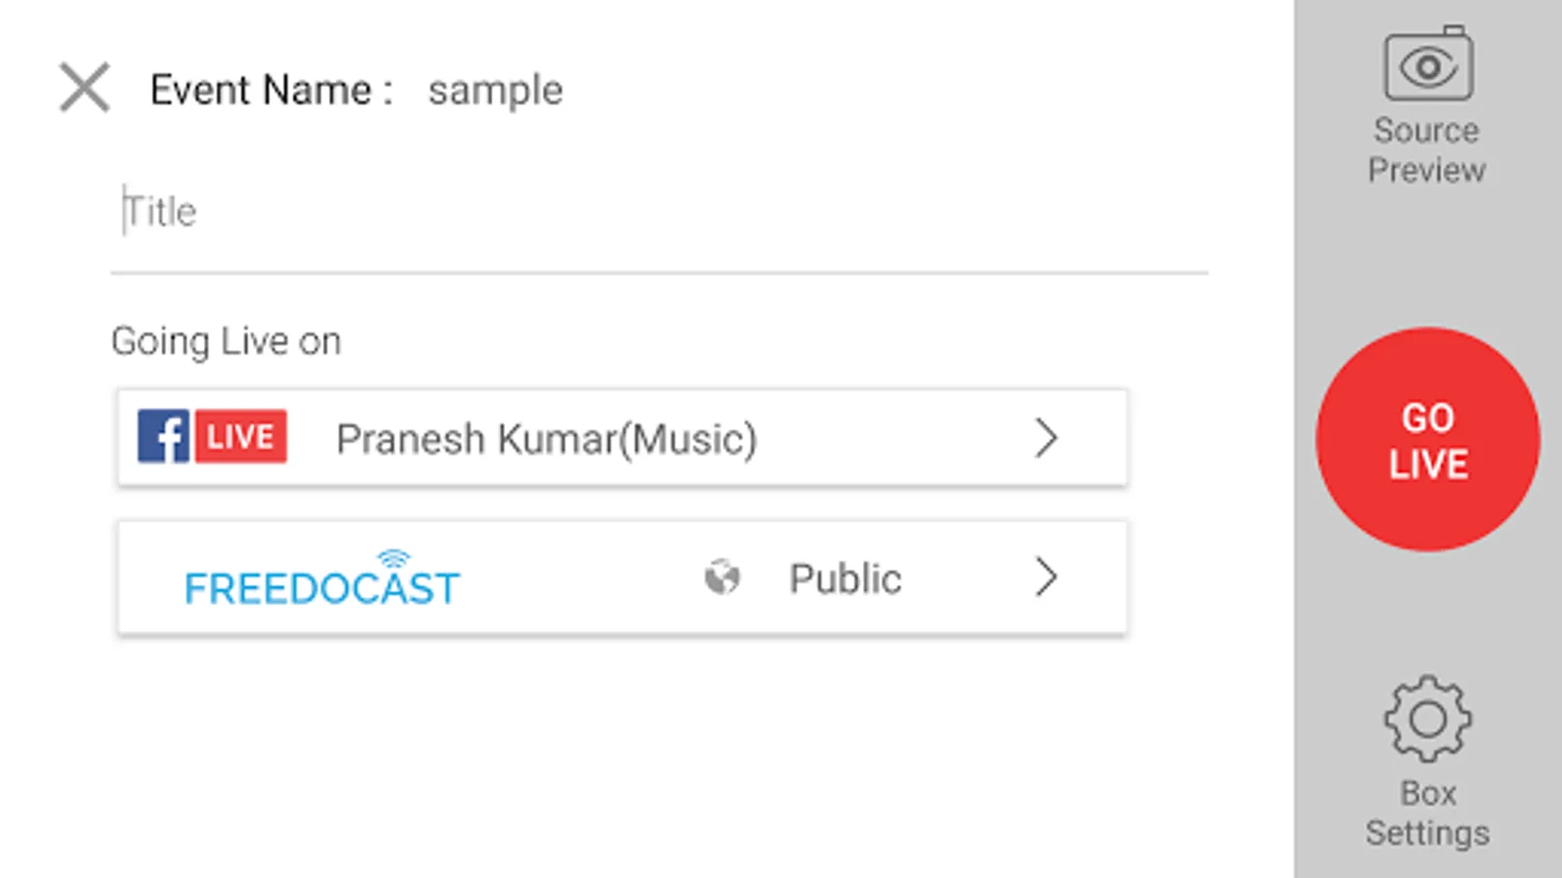
Task: Close the event setup screen
Action: [x=85, y=88]
